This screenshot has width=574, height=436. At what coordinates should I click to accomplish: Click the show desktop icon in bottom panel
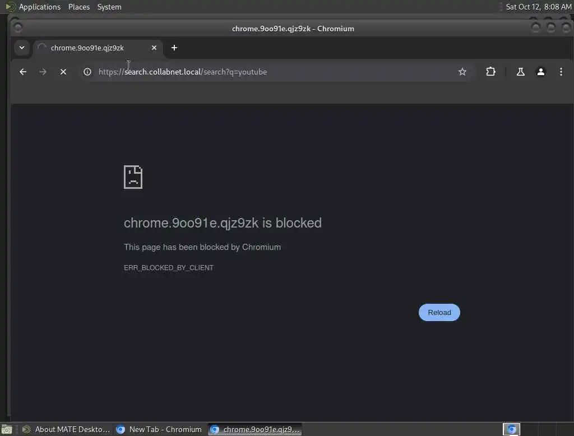[x=7, y=429]
